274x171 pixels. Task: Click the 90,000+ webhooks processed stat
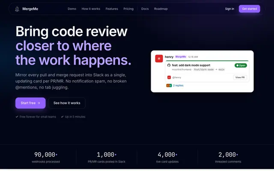[46, 157]
